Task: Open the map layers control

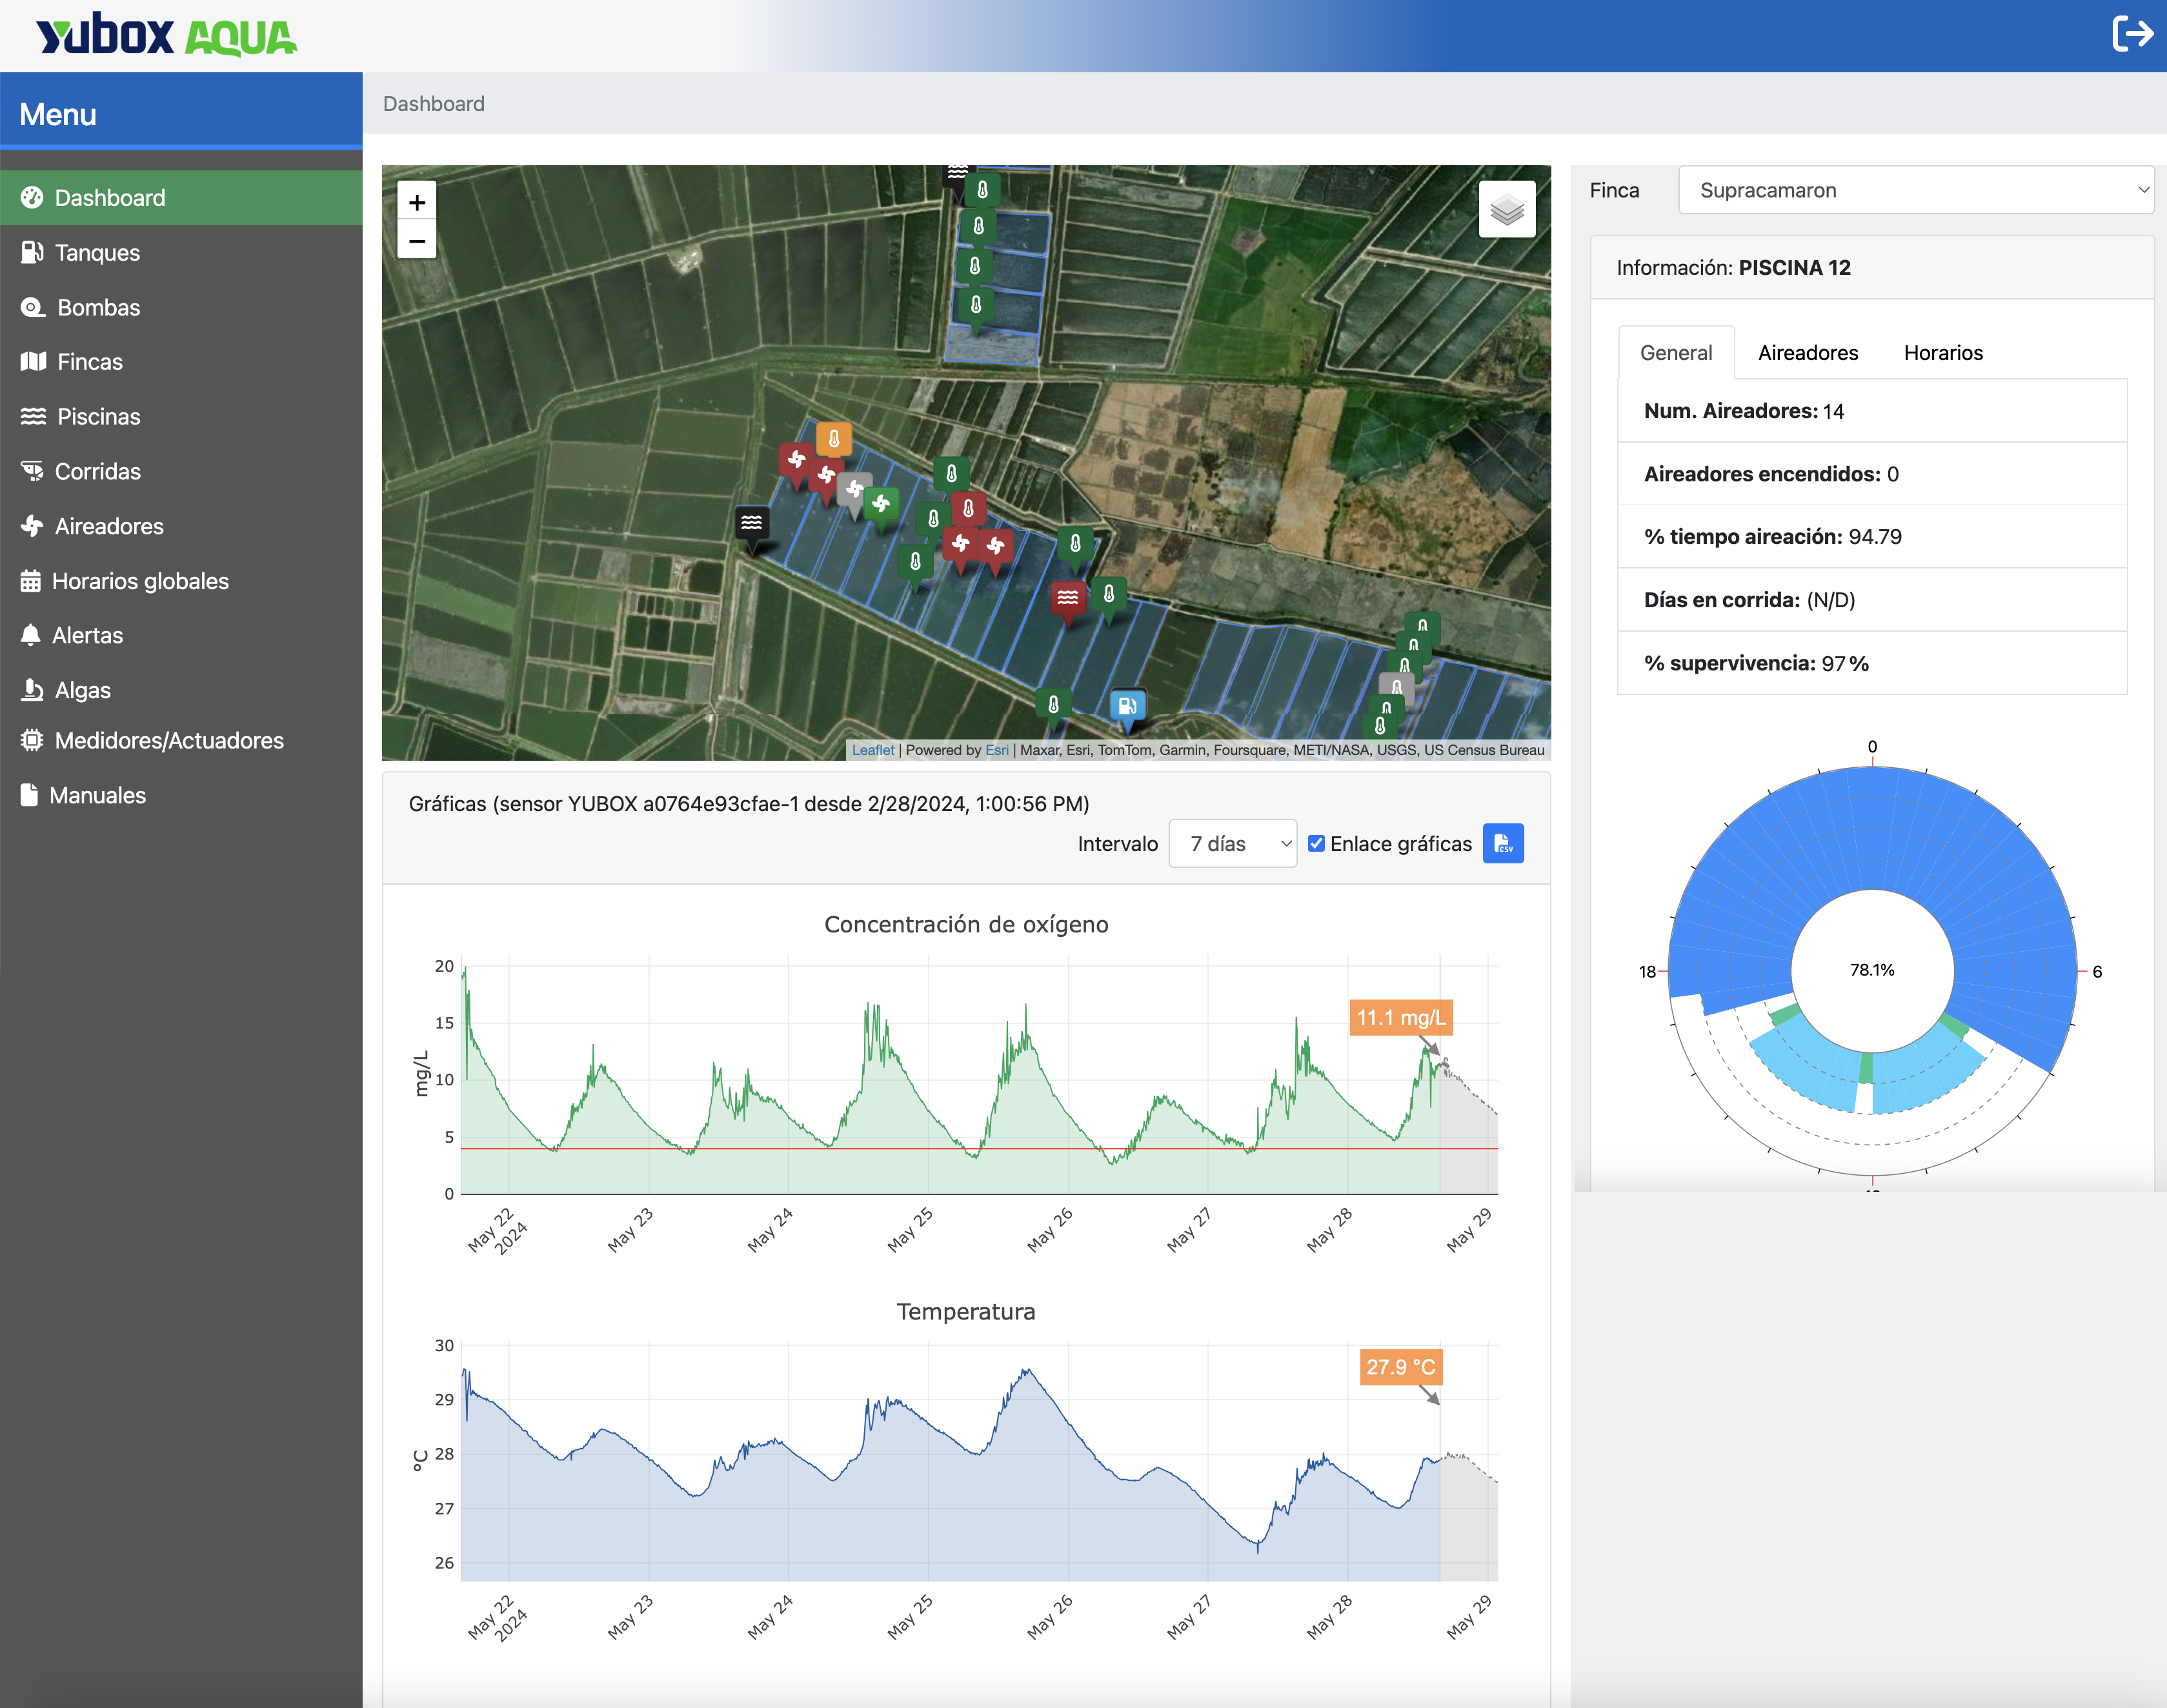Action: pos(1506,209)
